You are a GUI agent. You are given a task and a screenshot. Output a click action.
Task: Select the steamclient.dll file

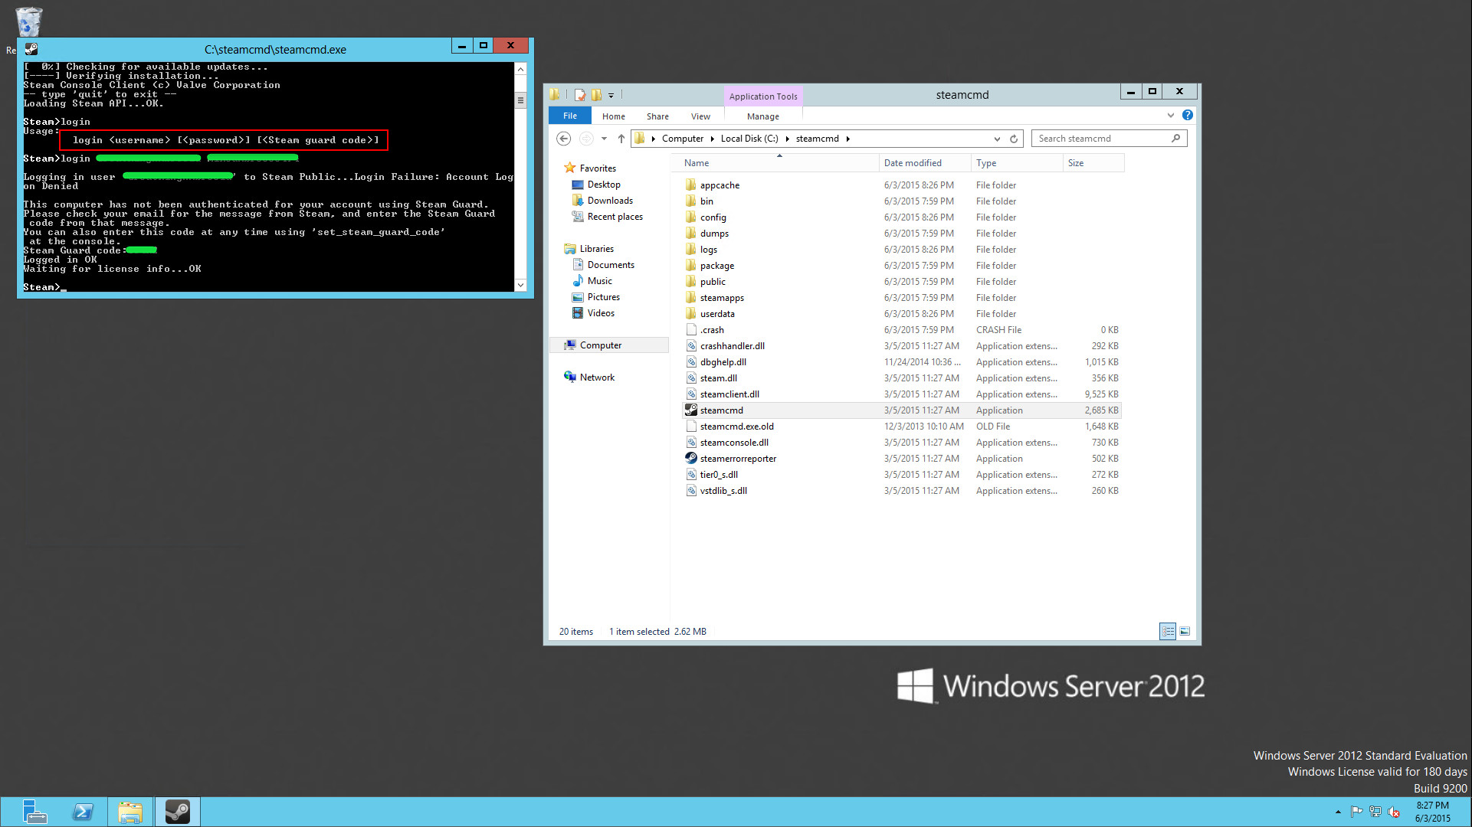(729, 394)
